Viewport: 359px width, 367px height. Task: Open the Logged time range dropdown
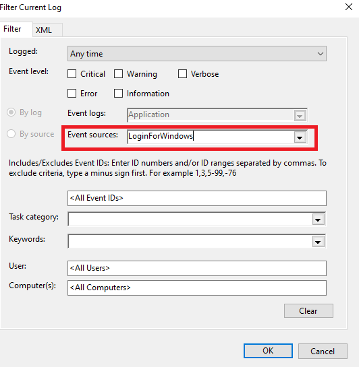[197, 54]
